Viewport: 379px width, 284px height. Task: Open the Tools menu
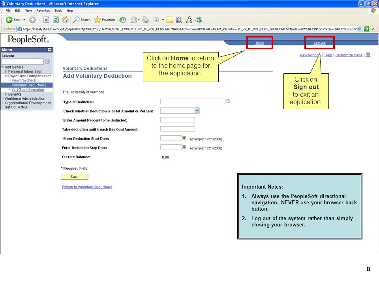[58, 11]
